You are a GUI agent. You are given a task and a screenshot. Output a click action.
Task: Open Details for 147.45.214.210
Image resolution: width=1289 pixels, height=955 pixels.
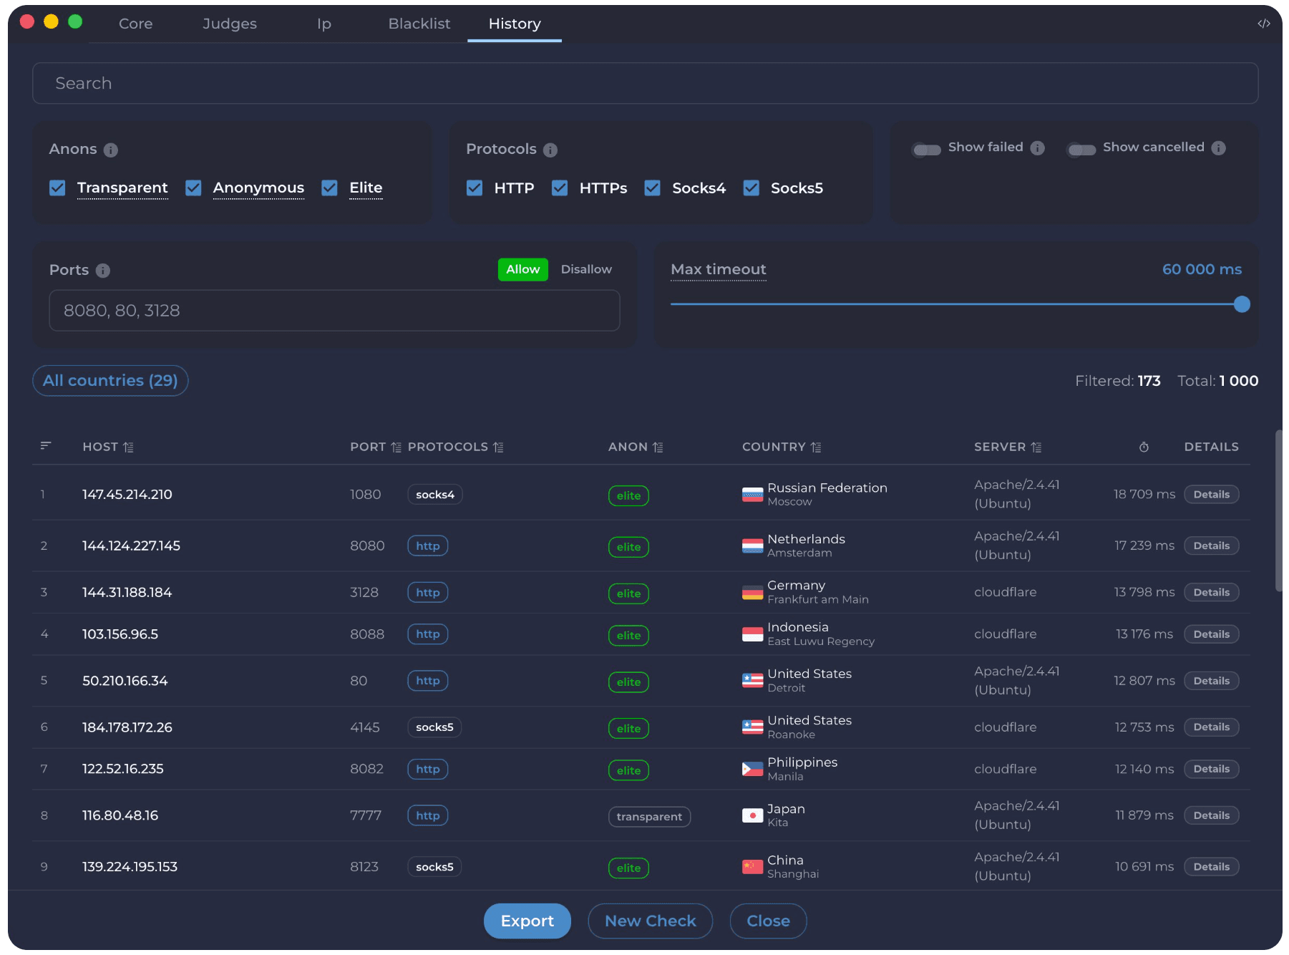click(1212, 495)
